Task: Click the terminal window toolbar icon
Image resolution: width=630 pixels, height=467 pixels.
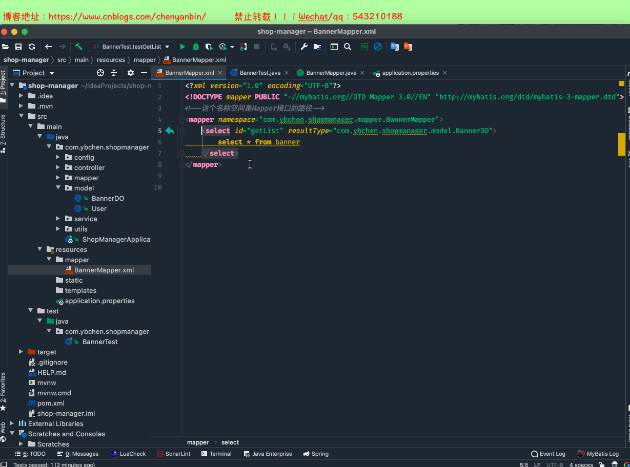Action: [334, 47]
